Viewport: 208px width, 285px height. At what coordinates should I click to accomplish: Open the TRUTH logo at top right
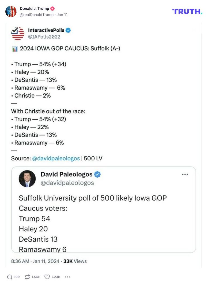coord(187,11)
